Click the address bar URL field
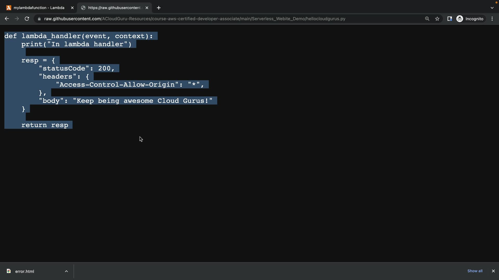This screenshot has height=280, width=499. pyautogui.click(x=195, y=19)
